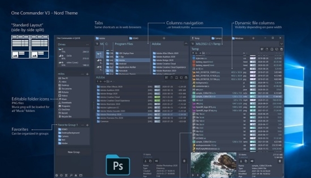
Task: Collapse the column navigation with the up chevron
Action: 186,44
